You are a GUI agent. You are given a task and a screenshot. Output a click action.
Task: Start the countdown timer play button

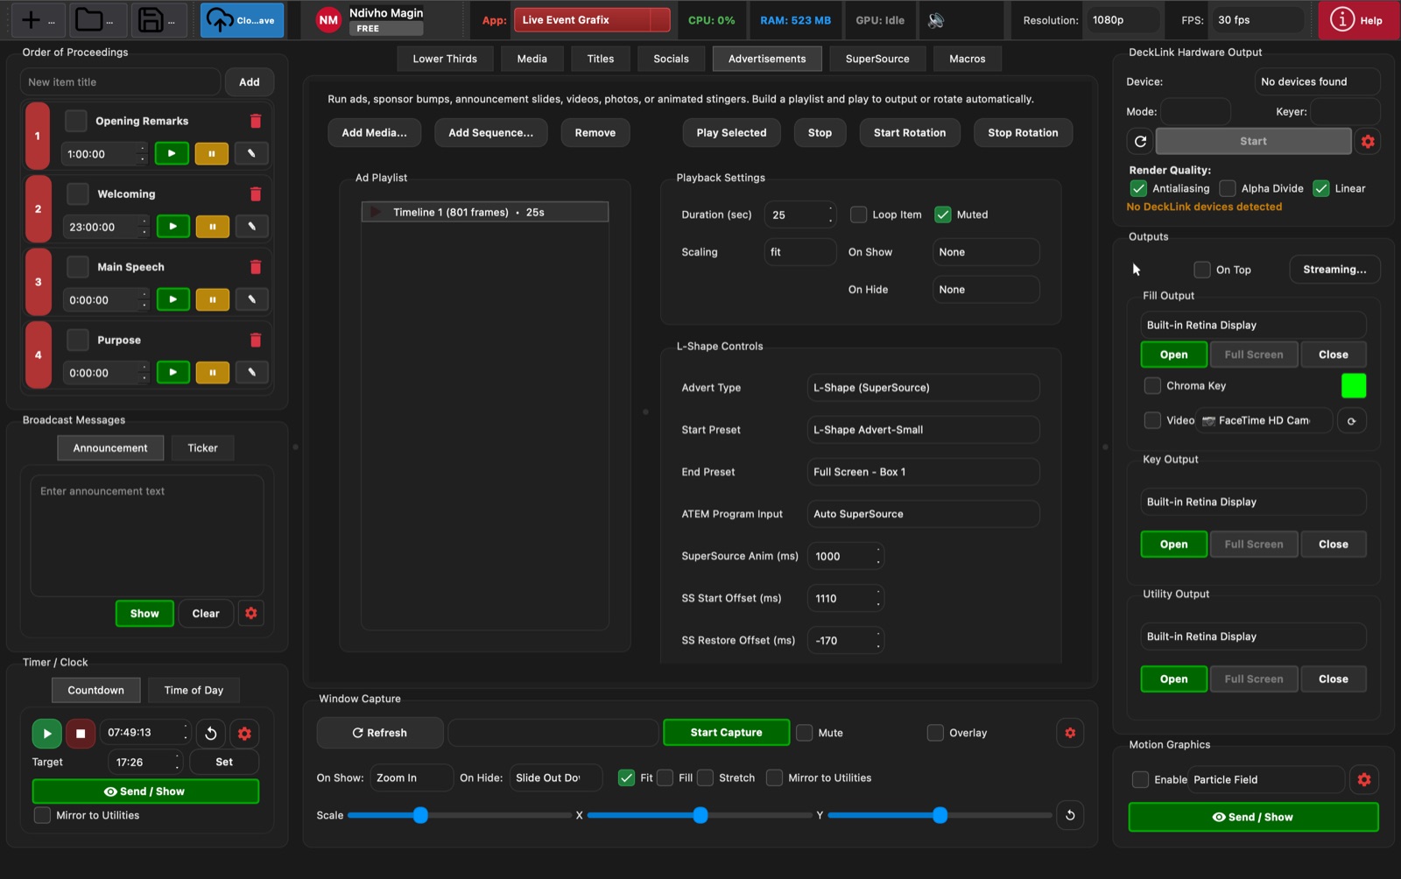[47, 734]
